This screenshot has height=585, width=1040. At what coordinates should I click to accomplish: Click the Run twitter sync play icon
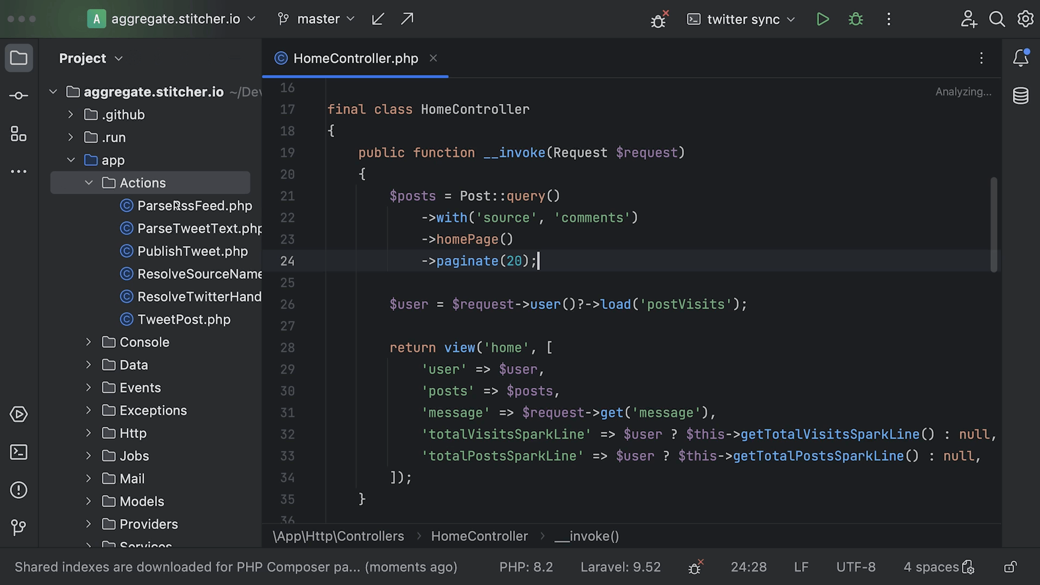pos(822,19)
